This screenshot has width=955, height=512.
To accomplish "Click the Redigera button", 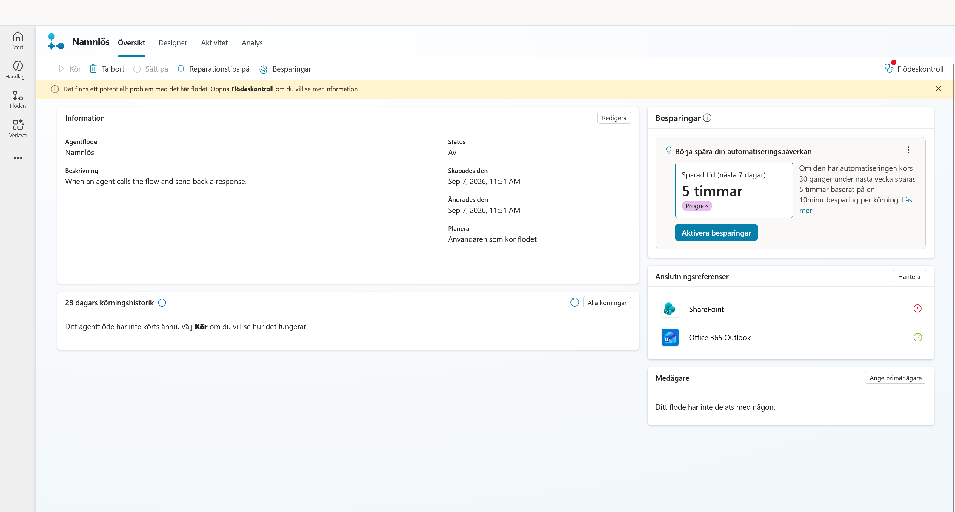I will pos(614,118).
